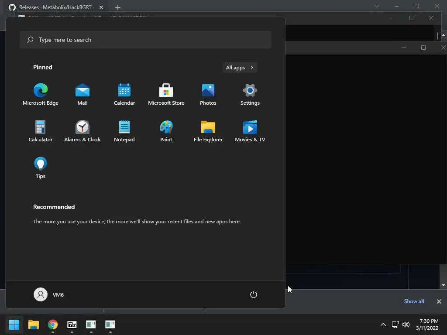Launch the Mail app
This screenshot has width=447, height=335.
coord(83,95)
